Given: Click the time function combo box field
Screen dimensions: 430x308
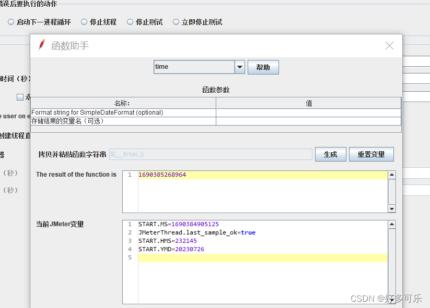Looking at the screenshot, I should [x=194, y=67].
